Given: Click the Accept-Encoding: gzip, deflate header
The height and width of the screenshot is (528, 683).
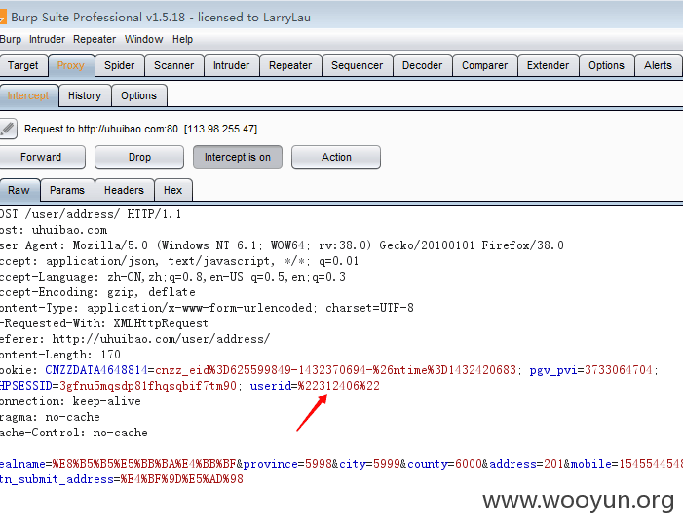Looking at the screenshot, I should [97, 292].
